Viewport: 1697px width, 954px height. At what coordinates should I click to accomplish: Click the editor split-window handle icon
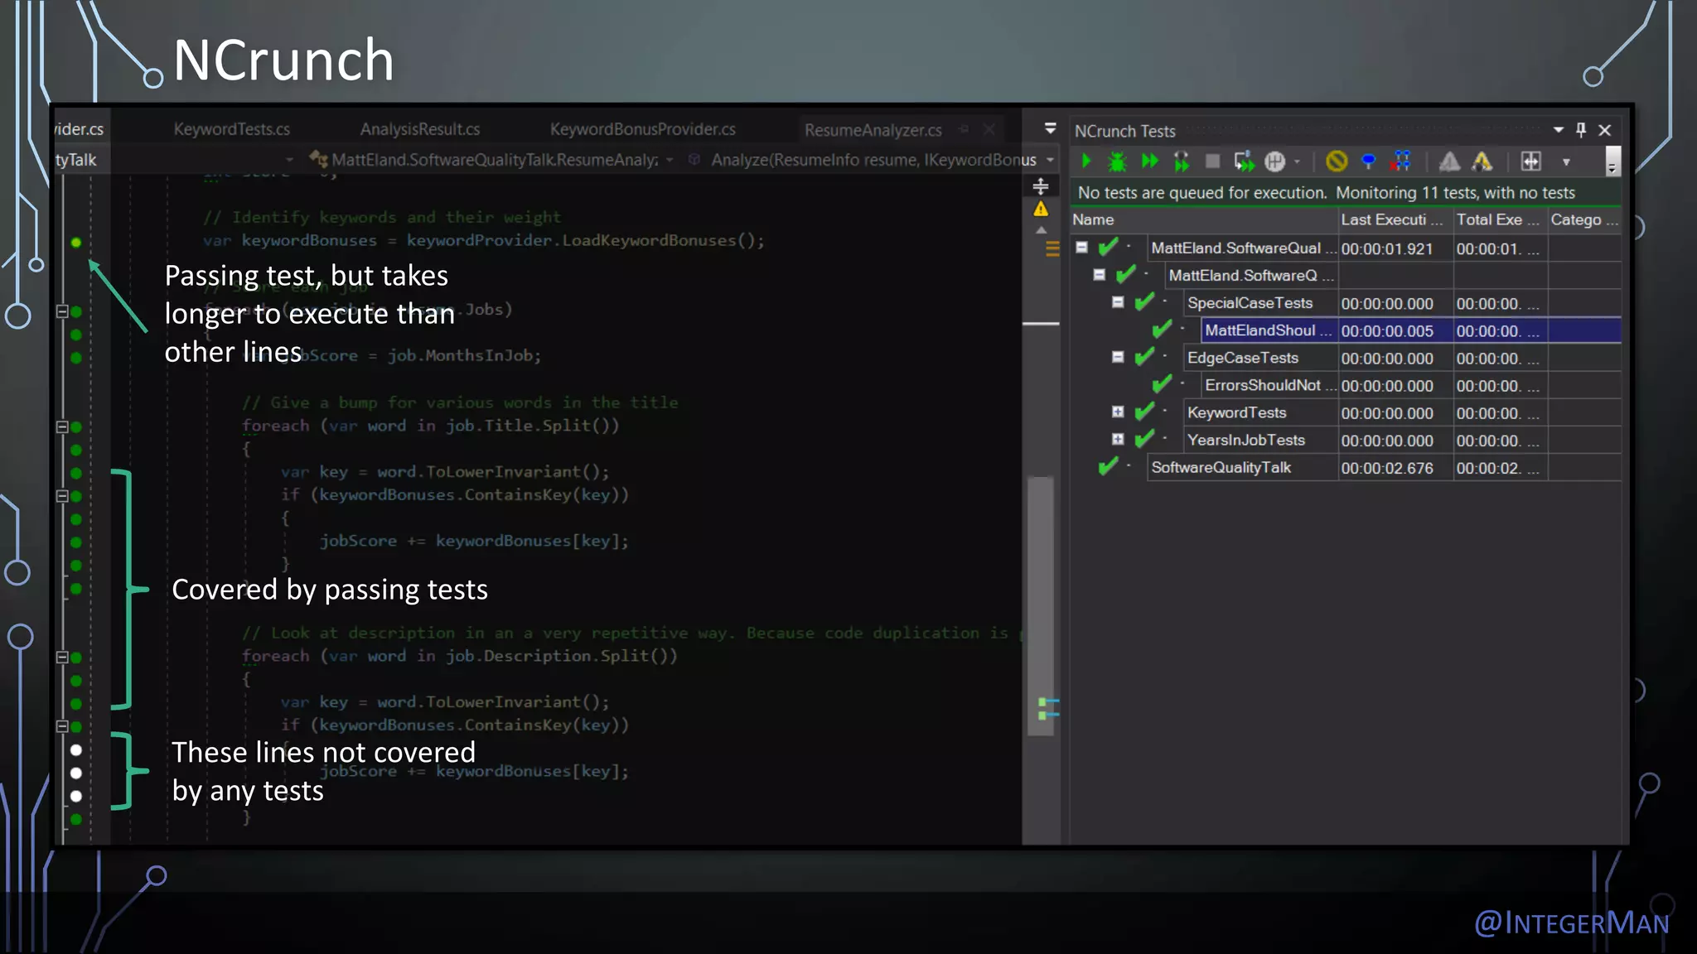click(x=1041, y=186)
